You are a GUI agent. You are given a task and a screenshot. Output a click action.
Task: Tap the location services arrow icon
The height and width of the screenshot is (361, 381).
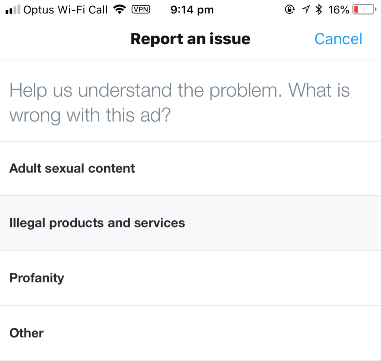[305, 10]
